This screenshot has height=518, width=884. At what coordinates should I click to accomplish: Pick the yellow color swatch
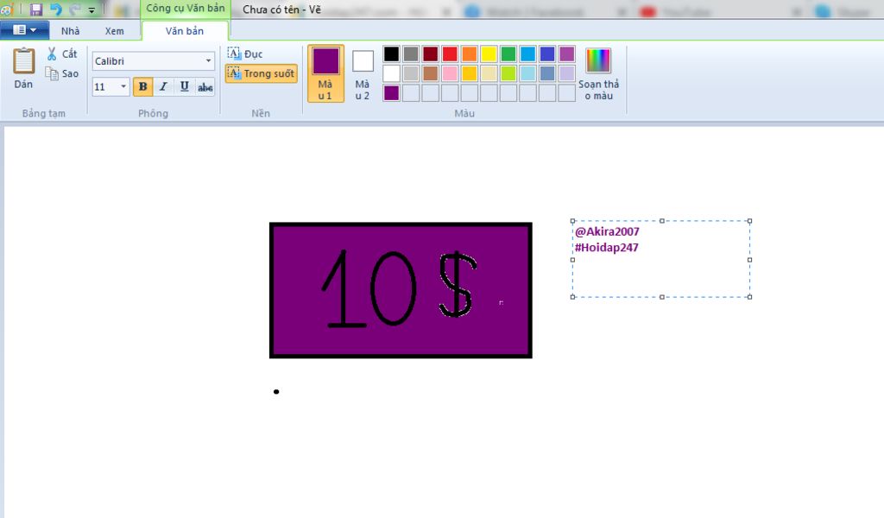[489, 54]
